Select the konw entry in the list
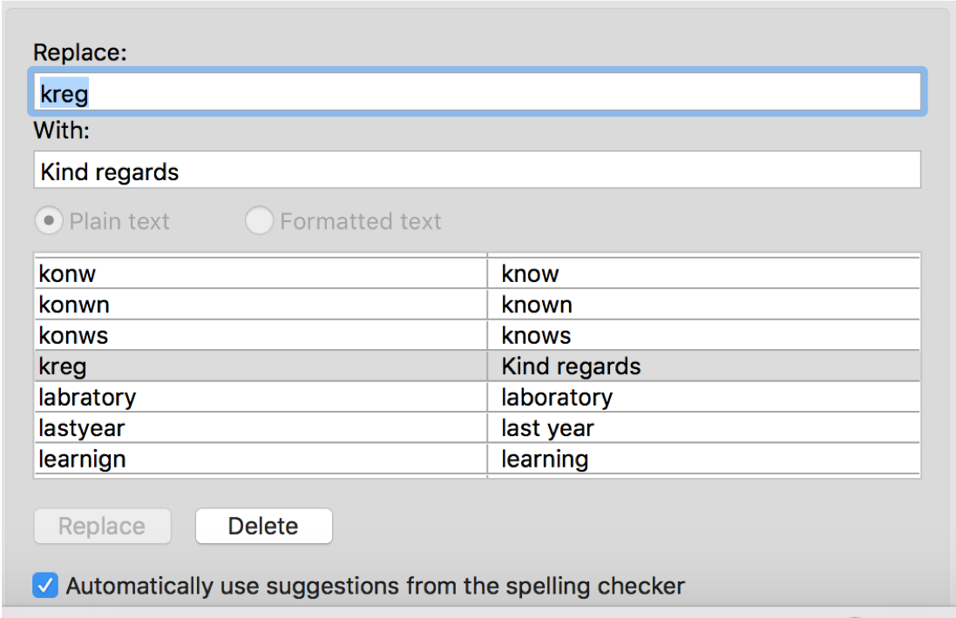956x618 pixels. pos(68,274)
